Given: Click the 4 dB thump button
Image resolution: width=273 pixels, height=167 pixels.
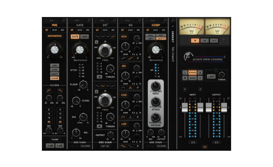Looking at the screenshot, I should (x=60, y=145).
